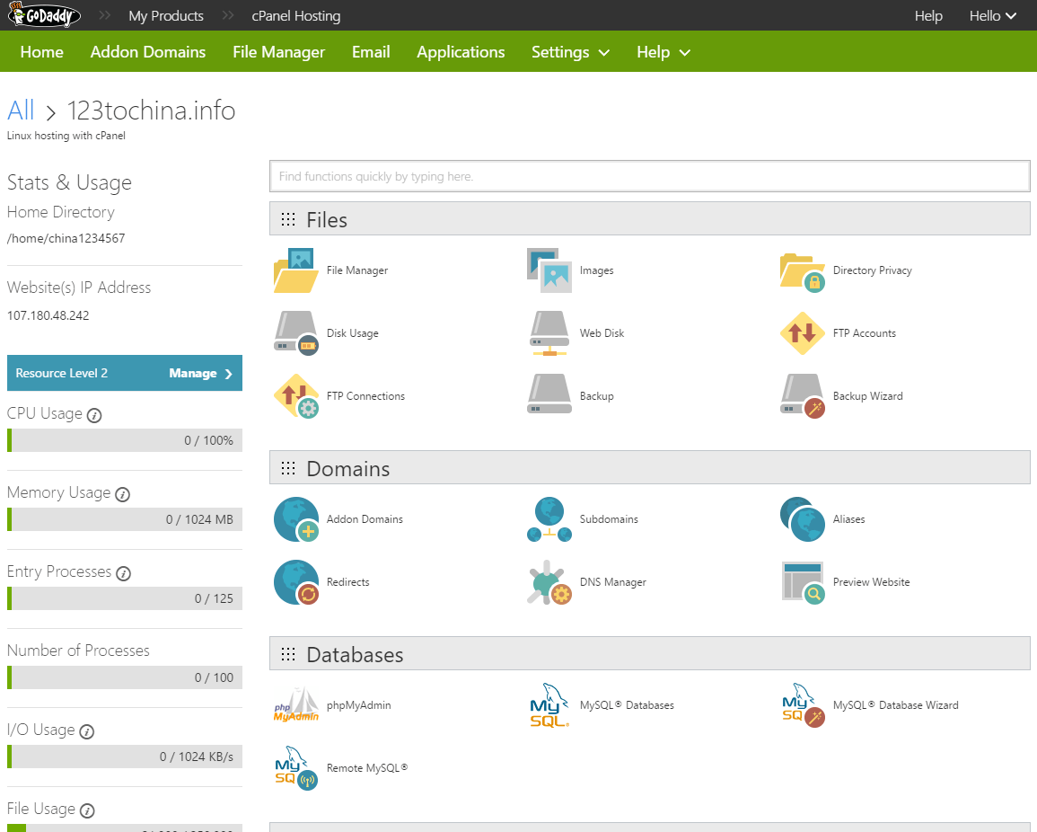Click the FTP Accounts arrows icon

(803, 333)
